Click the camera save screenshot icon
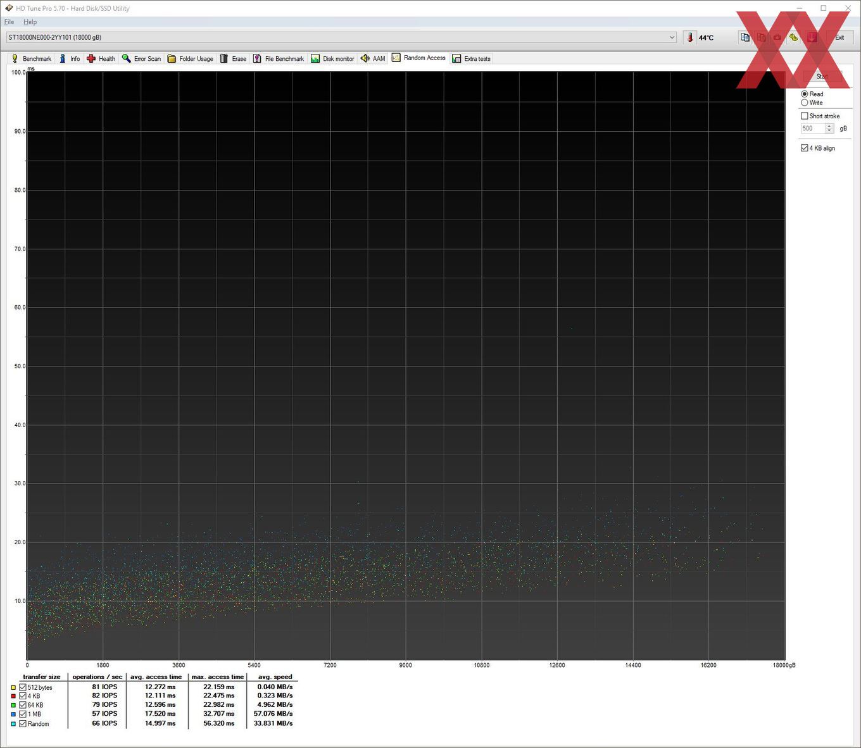 click(777, 37)
